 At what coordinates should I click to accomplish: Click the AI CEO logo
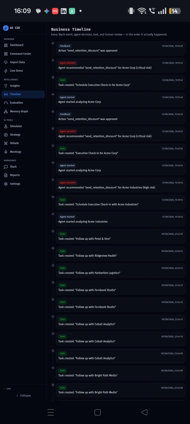coord(6,28)
